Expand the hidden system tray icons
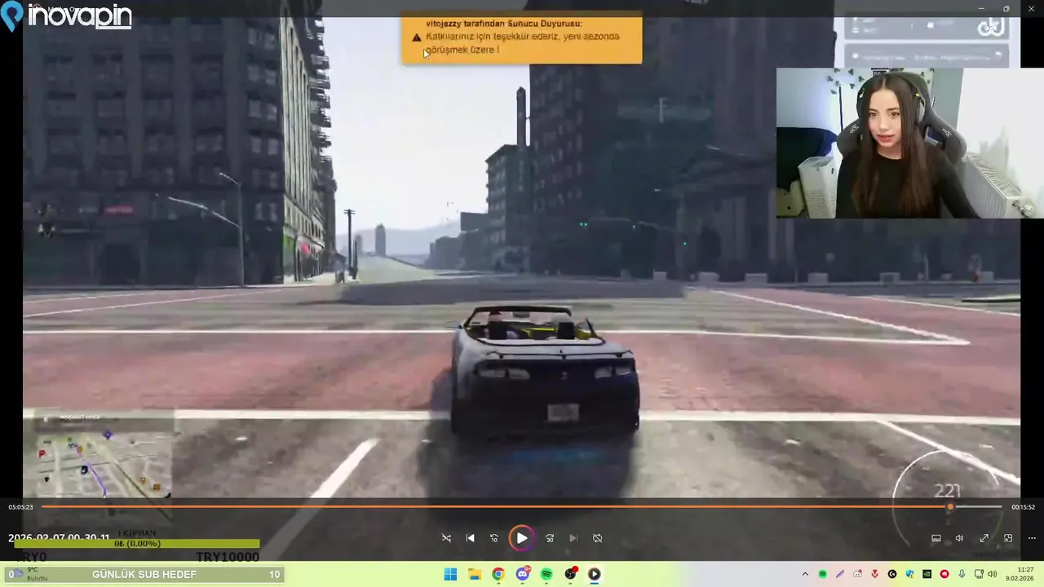The width and height of the screenshot is (1044, 587). (x=805, y=574)
